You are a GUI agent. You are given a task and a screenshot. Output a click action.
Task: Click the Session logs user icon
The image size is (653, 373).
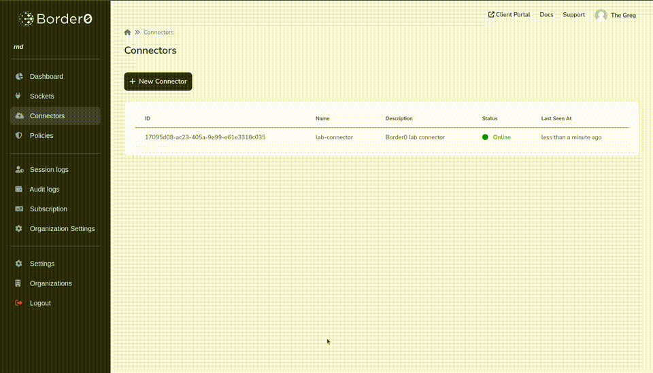point(19,169)
